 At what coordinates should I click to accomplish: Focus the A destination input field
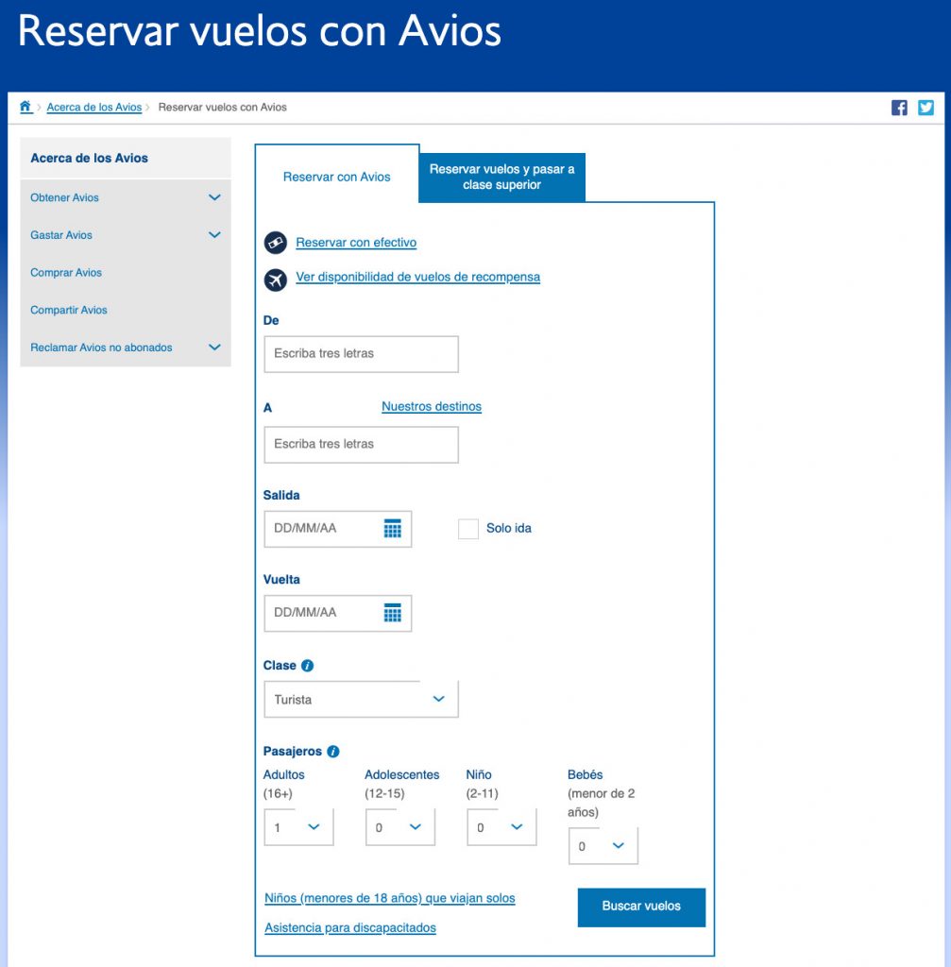click(x=361, y=445)
